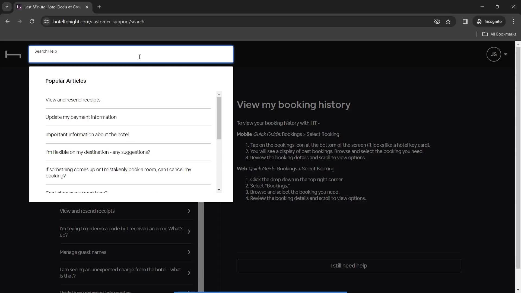The image size is (521, 293).
Task: Open site information icon in address bar
Action: (46, 21)
